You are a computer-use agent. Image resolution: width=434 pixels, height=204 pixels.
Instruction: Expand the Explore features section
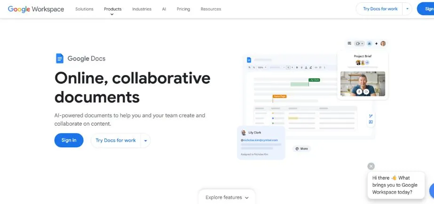coord(227,197)
